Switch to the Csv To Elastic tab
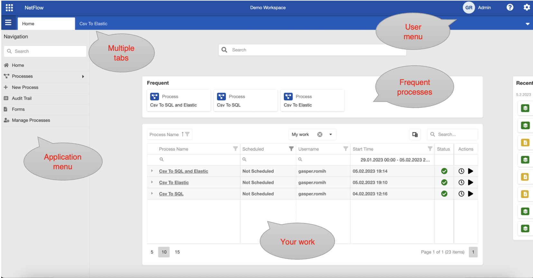533x278 pixels. [93, 24]
